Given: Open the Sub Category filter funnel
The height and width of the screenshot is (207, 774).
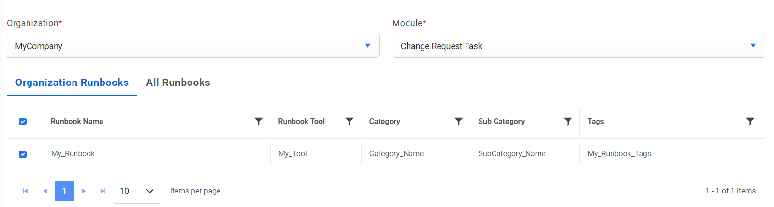Looking at the screenshot, I should pos(568,122).
